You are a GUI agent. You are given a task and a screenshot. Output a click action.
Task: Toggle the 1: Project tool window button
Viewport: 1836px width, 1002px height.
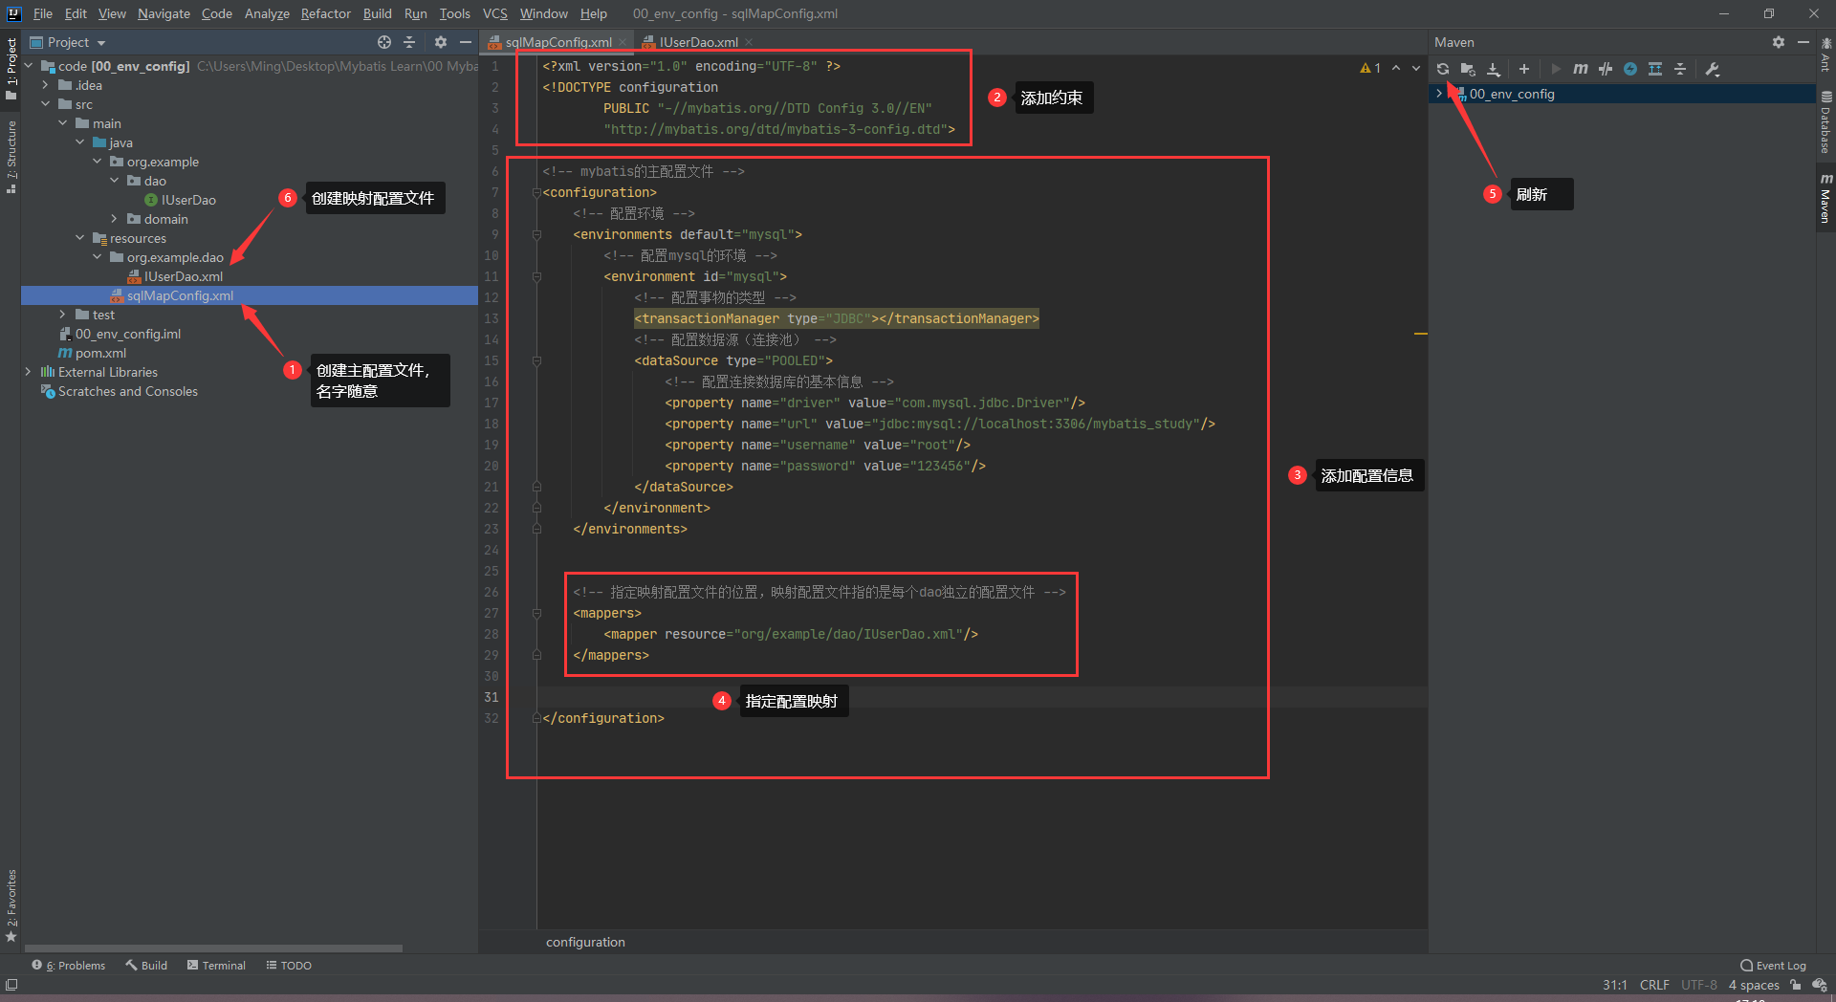pos(11,69)
